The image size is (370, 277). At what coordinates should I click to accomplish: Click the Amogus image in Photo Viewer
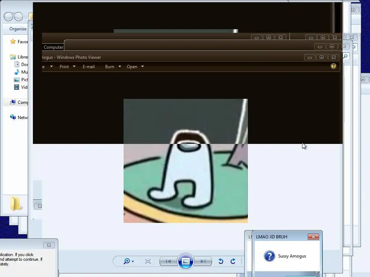[x=186, y=161]
